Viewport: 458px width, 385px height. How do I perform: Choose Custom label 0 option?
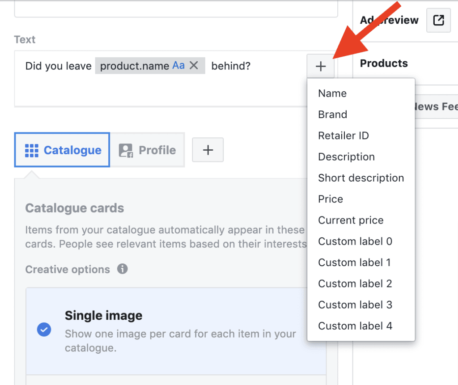tap(355, 241)
